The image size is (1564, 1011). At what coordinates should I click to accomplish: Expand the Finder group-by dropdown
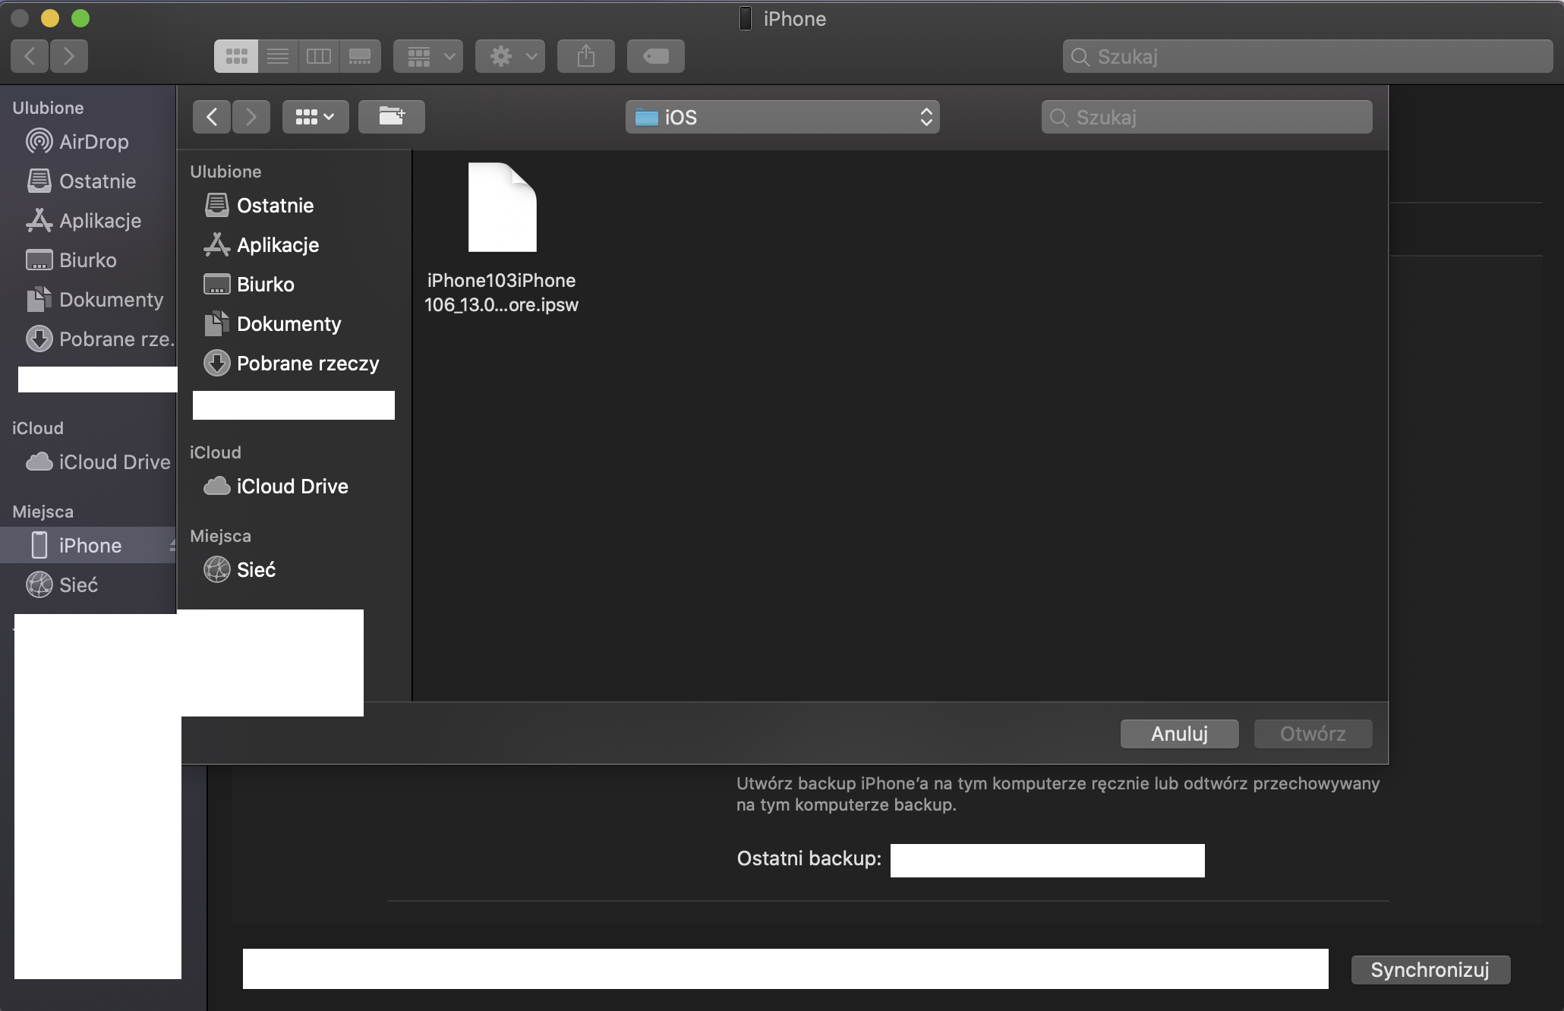(x=428, y=56)
